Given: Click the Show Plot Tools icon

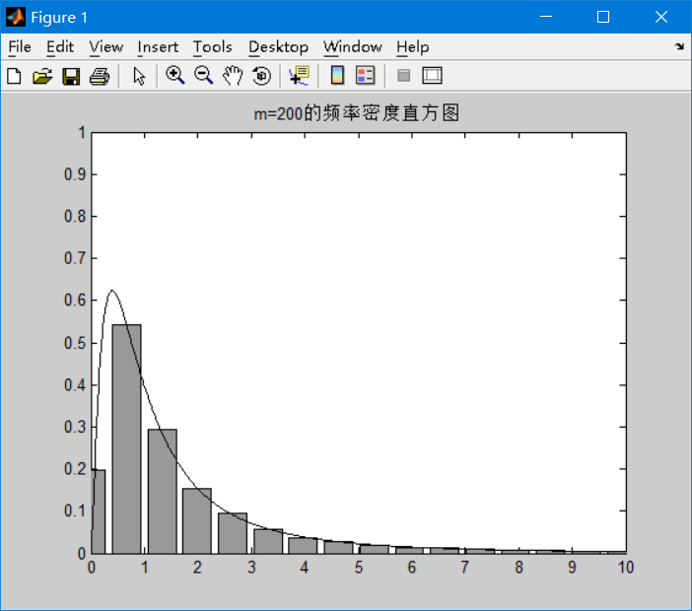Looking at the screenshot, I should coord(432,76).
